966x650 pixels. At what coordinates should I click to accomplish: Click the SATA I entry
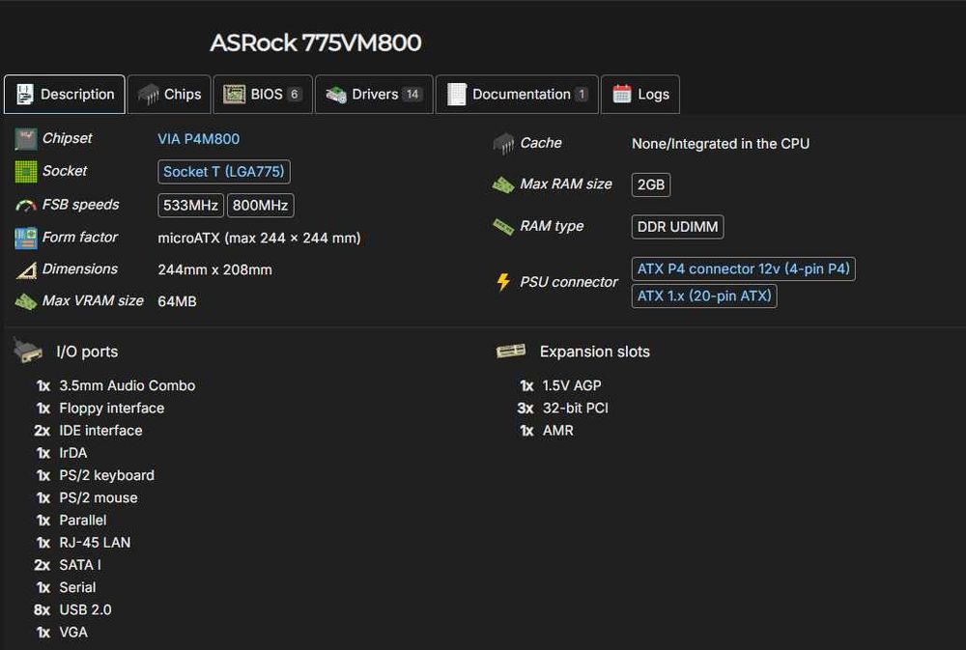tap(80, 565)
